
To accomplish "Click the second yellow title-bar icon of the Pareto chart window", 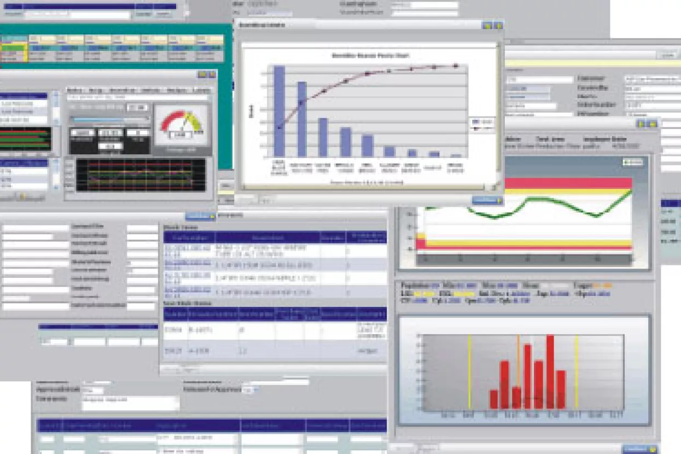I will (497, 26).
